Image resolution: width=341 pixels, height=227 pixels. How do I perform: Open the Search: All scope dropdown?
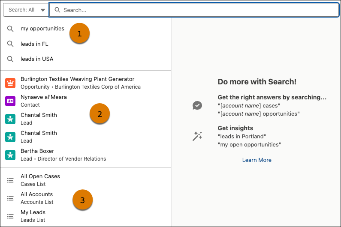25,10
